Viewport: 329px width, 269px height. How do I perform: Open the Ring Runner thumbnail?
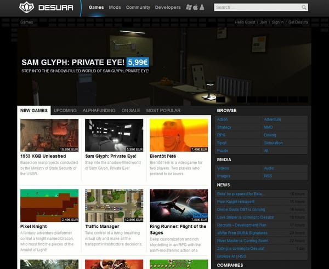point(179,205)
